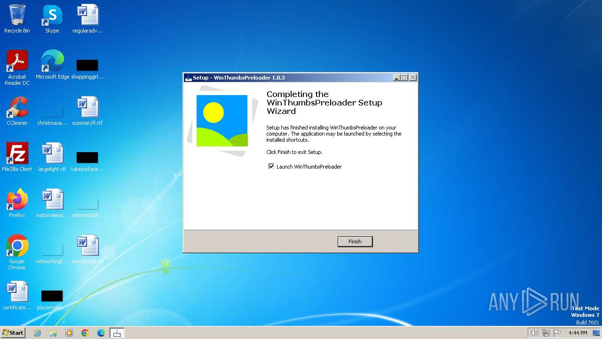Click the network tray icon

click(547, 333)
